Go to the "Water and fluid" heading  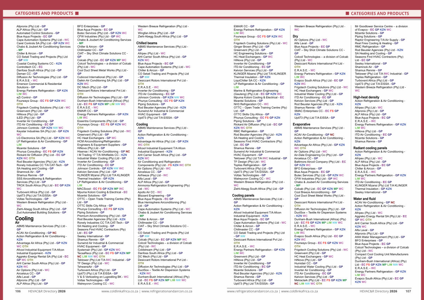(x=364, y=199)
